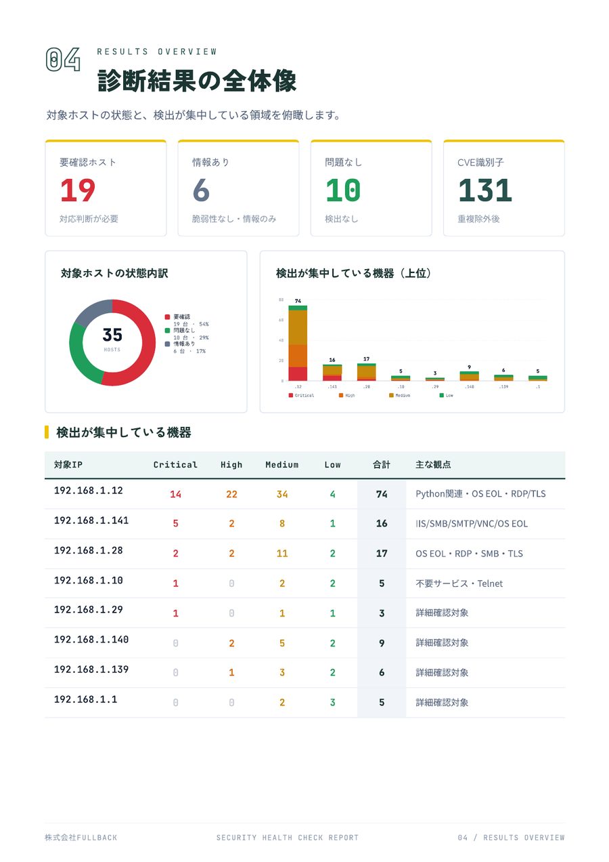Click total 16 in 192.168.1.141 row
The height and width of the screenshot is (862, 609).
click(382, 524)
